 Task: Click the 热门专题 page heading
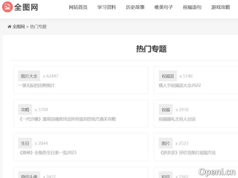151,49
